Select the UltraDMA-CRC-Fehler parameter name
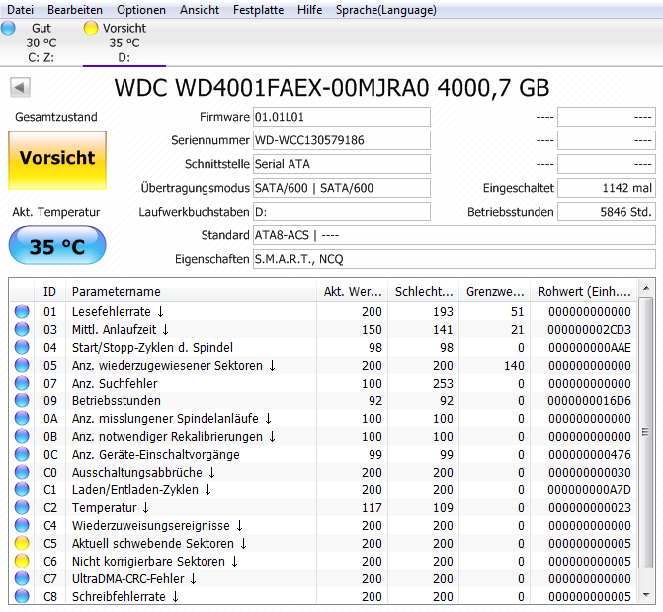The image size is (663, 612). coord(134,578)
